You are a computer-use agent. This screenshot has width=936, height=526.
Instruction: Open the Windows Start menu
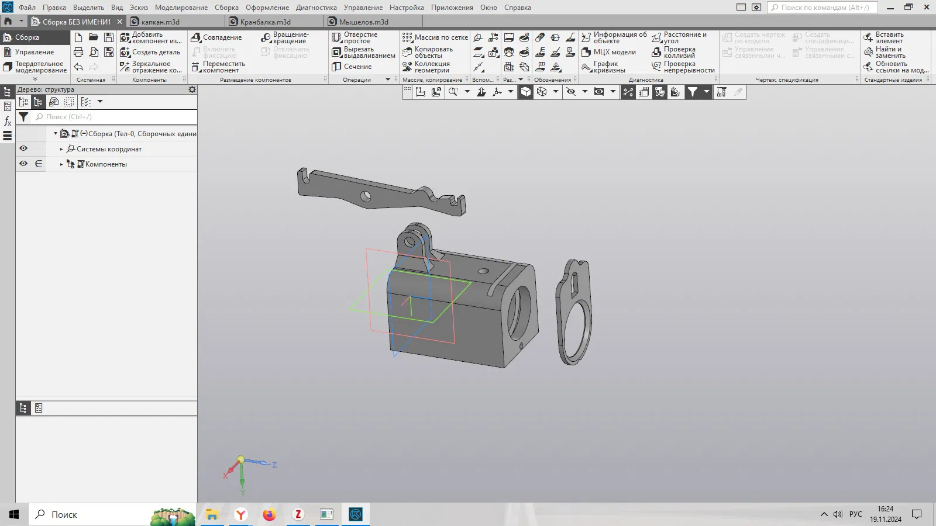click(x=14, y=514)
